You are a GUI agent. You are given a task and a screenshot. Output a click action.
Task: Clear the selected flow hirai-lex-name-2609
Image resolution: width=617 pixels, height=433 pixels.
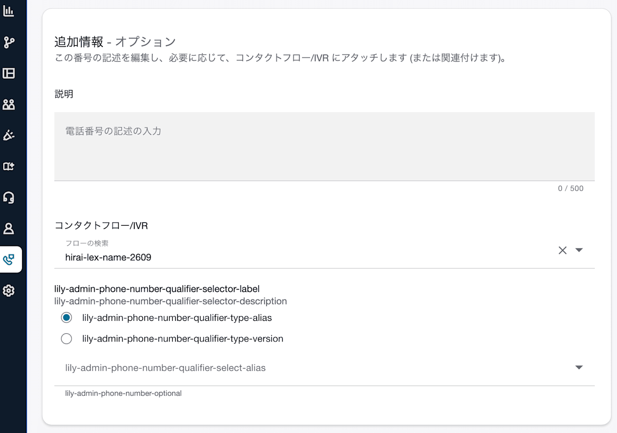562,250
